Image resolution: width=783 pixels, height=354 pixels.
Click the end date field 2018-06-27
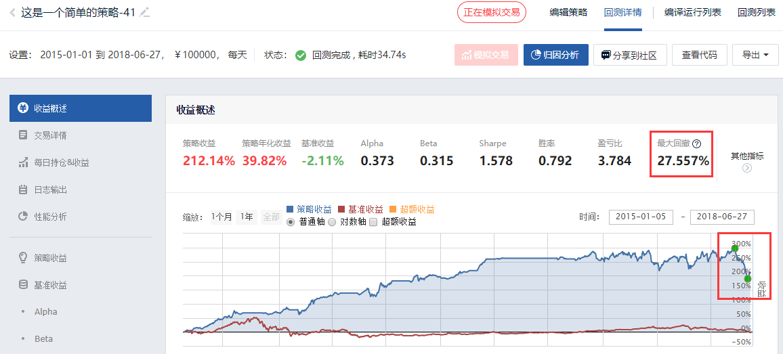pos(722,217)
